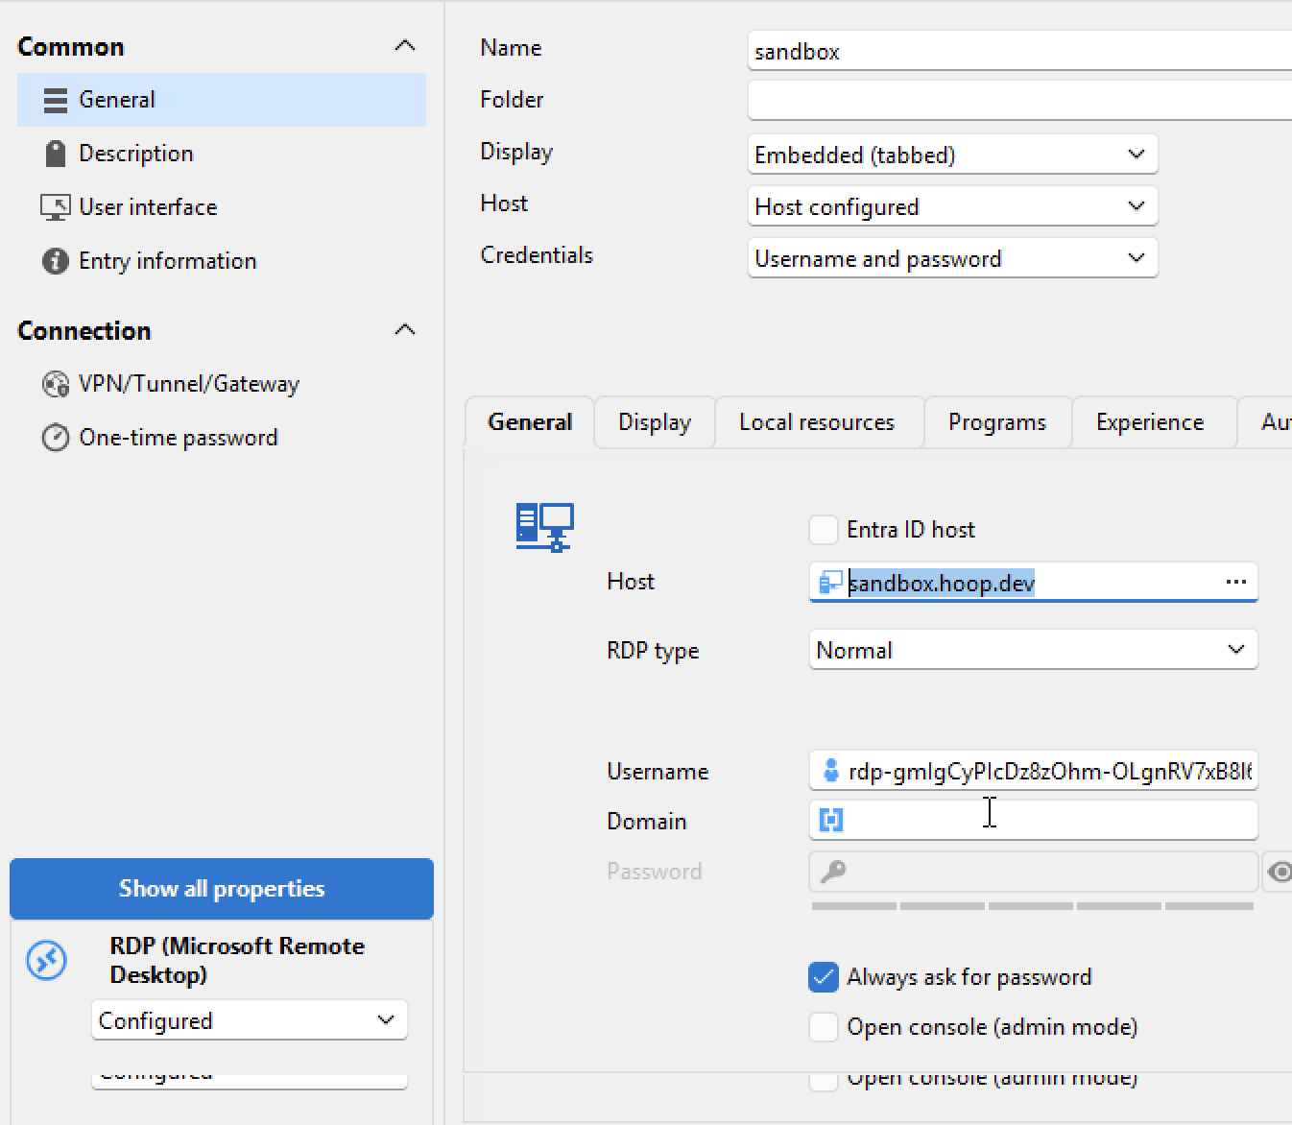Open the Configured dropdown under RDP
The height and width of the screenshot is (1125, 1292).
click(x=250, y=1020)
